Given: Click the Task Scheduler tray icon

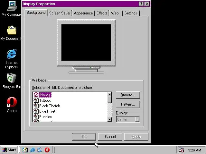Looking at the screenshot, I should pyautogui.click(x=181, y=150).
